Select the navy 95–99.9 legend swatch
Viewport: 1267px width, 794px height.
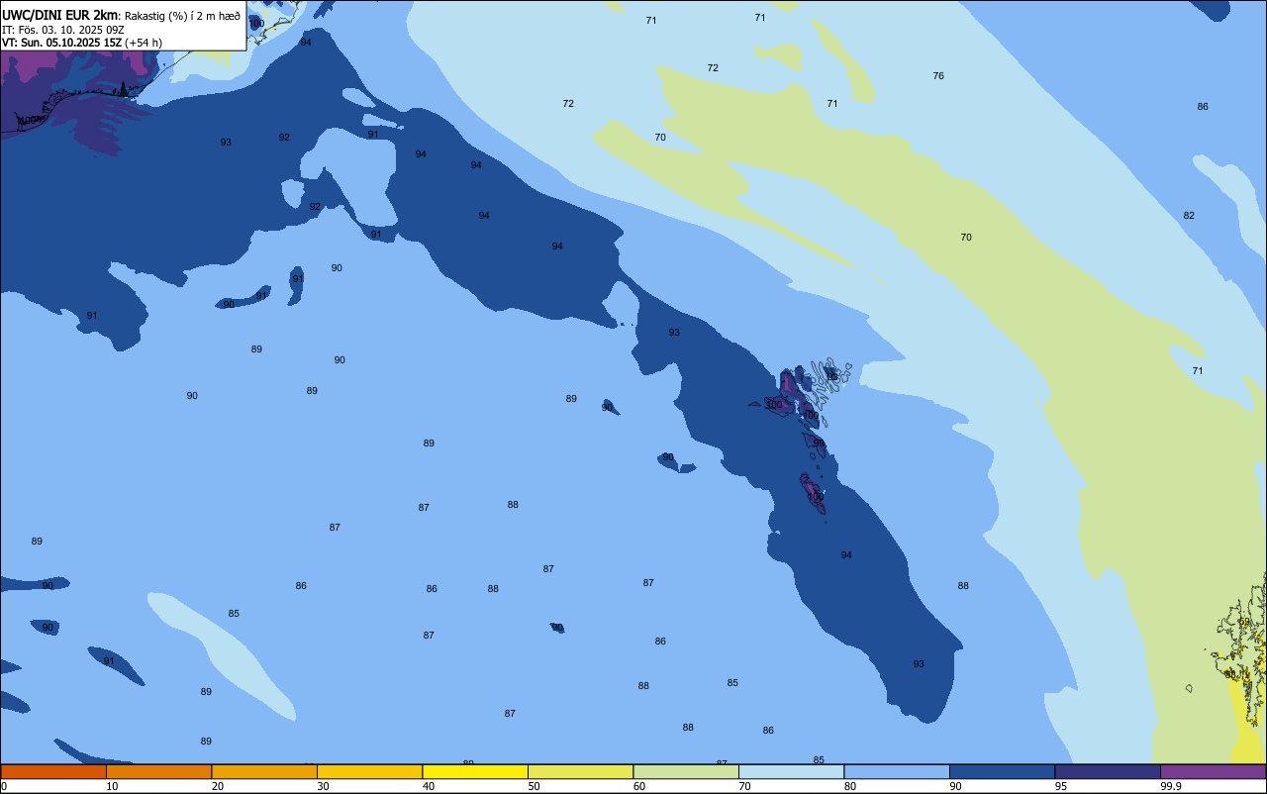pyautogui.click(x=1108, y=771)
